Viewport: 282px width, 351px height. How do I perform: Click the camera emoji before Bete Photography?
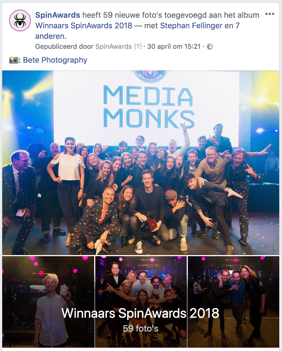tap(13, 60)
